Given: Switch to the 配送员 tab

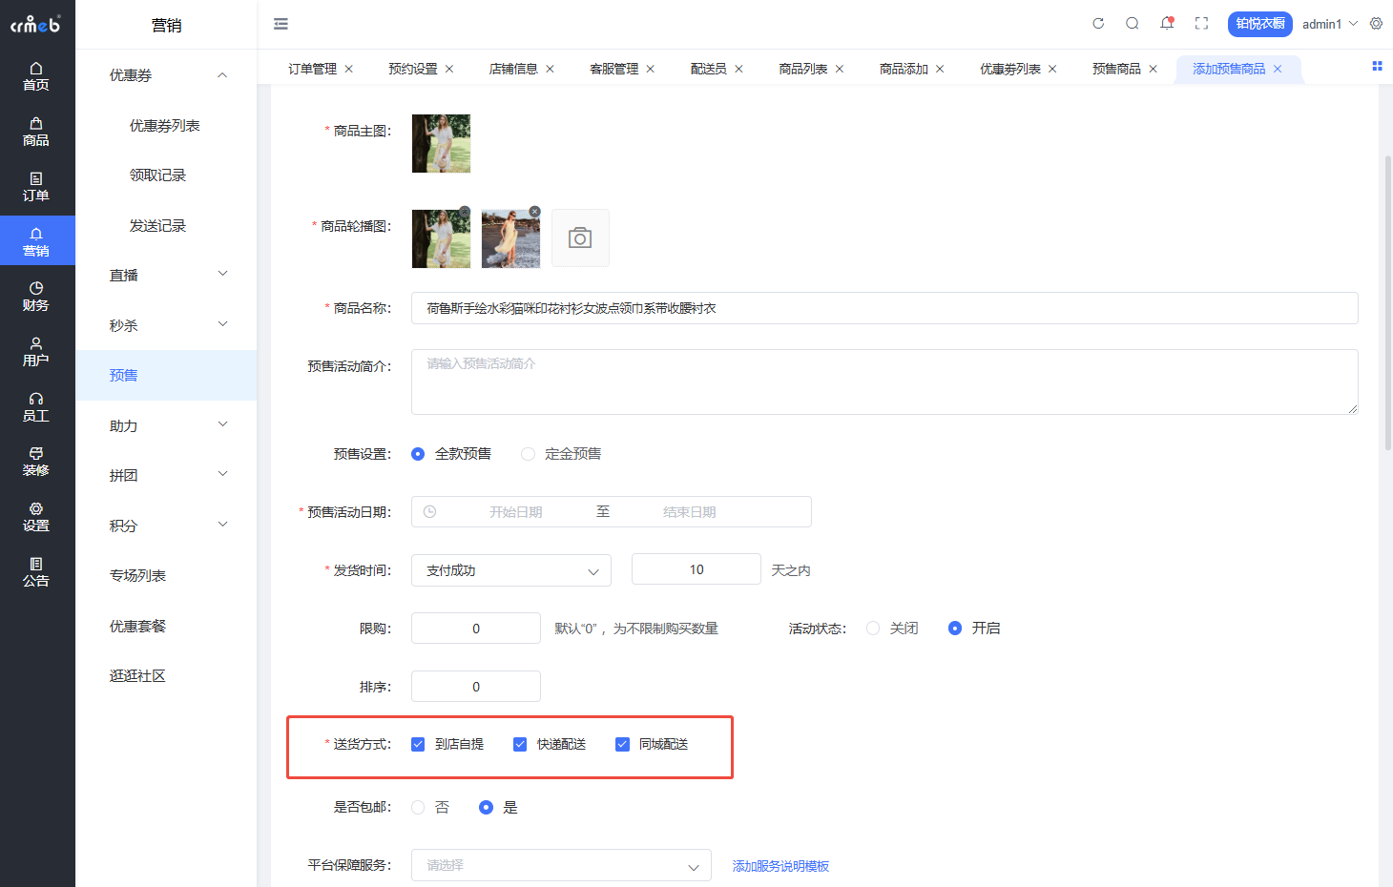Looking at the screenshot, I should [x=708, y=69].
